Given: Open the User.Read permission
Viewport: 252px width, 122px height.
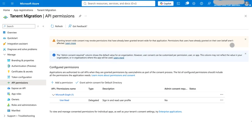Looking at the screenshot, I should [64, 100].
